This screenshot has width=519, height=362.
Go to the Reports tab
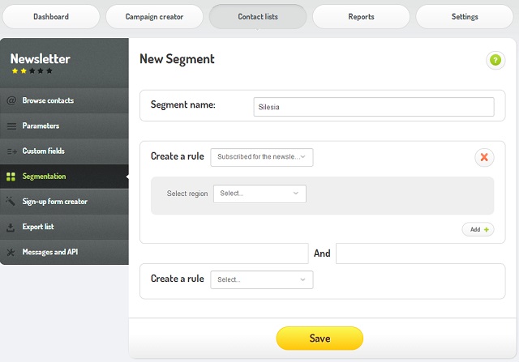click(x=361, y=16)
